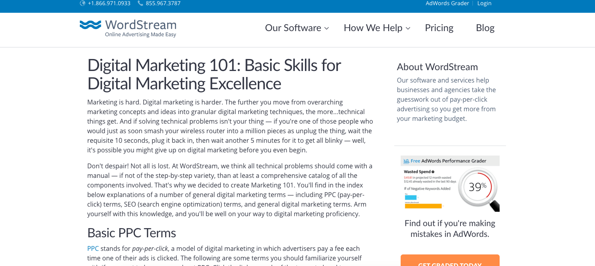Click the orange Industry Benchmark bar

coord(423,206)
